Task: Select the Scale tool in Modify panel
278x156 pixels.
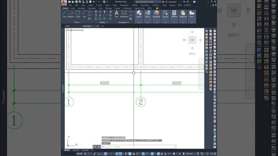Action: pyautogui.click(x=100, y=19)
